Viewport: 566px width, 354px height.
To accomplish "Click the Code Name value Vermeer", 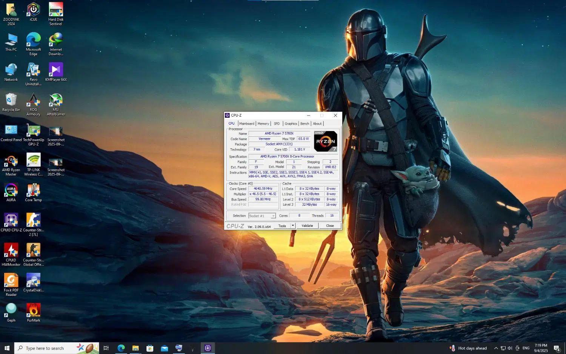I will pos(265,139).
